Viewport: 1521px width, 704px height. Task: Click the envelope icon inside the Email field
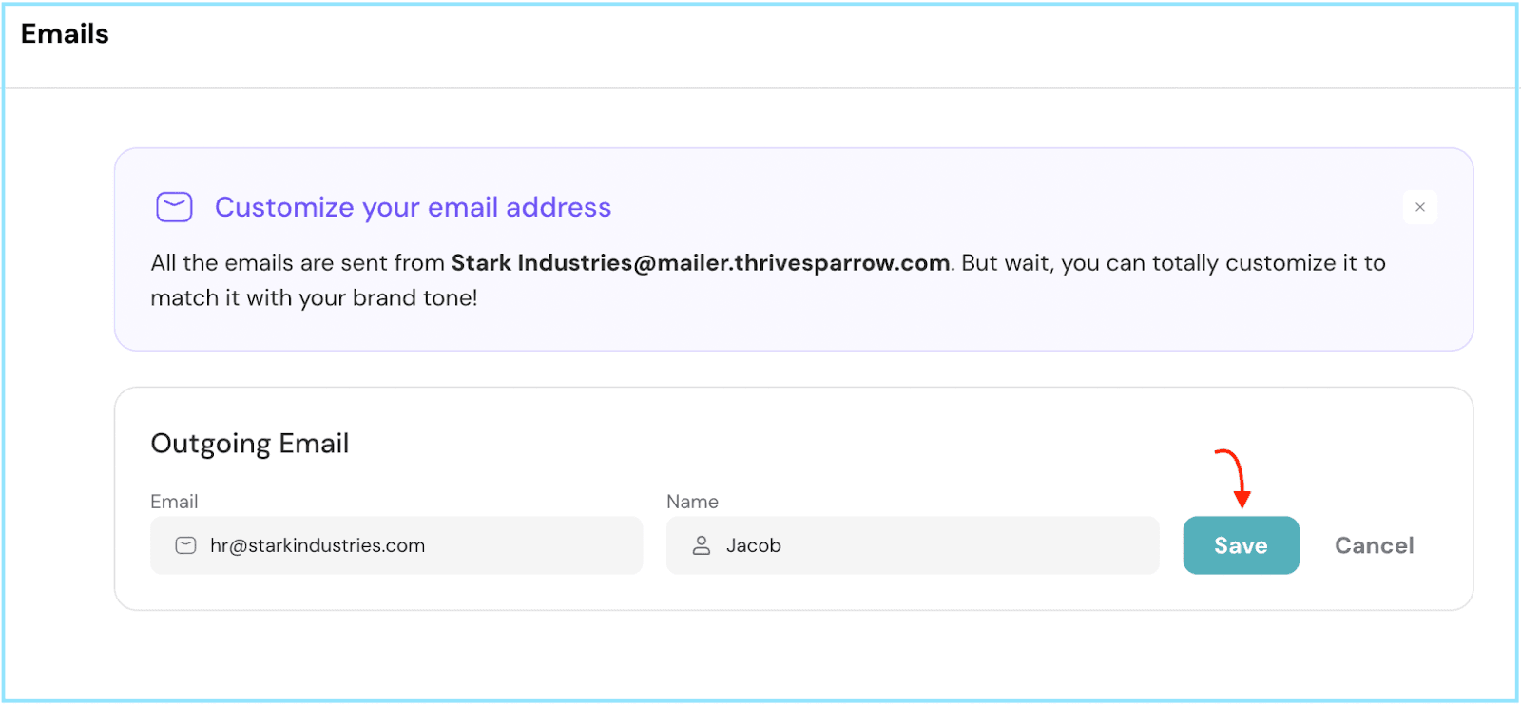(185, 545)
